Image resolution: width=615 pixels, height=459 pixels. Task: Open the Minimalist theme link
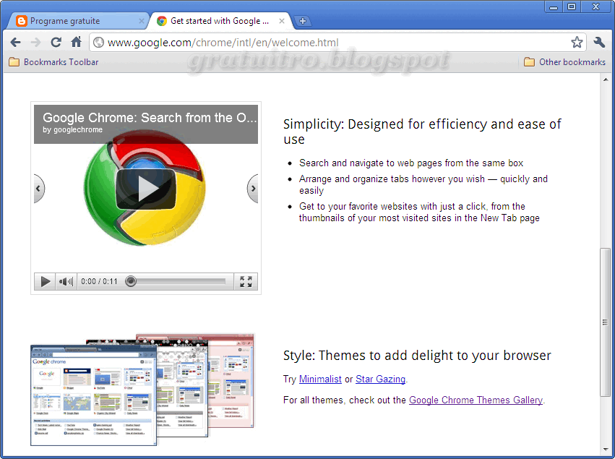[320, 379]
